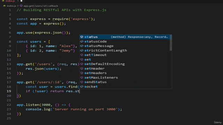The width and height of the screenshot is (223, 125).
Task: Pick 'setDefaultEncoding' suggestion
Action: 125,64
